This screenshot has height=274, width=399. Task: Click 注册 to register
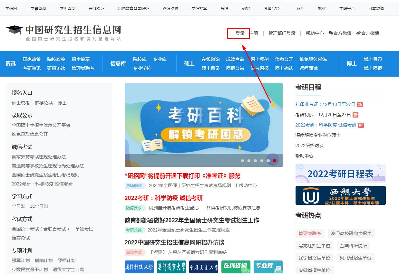254,33
